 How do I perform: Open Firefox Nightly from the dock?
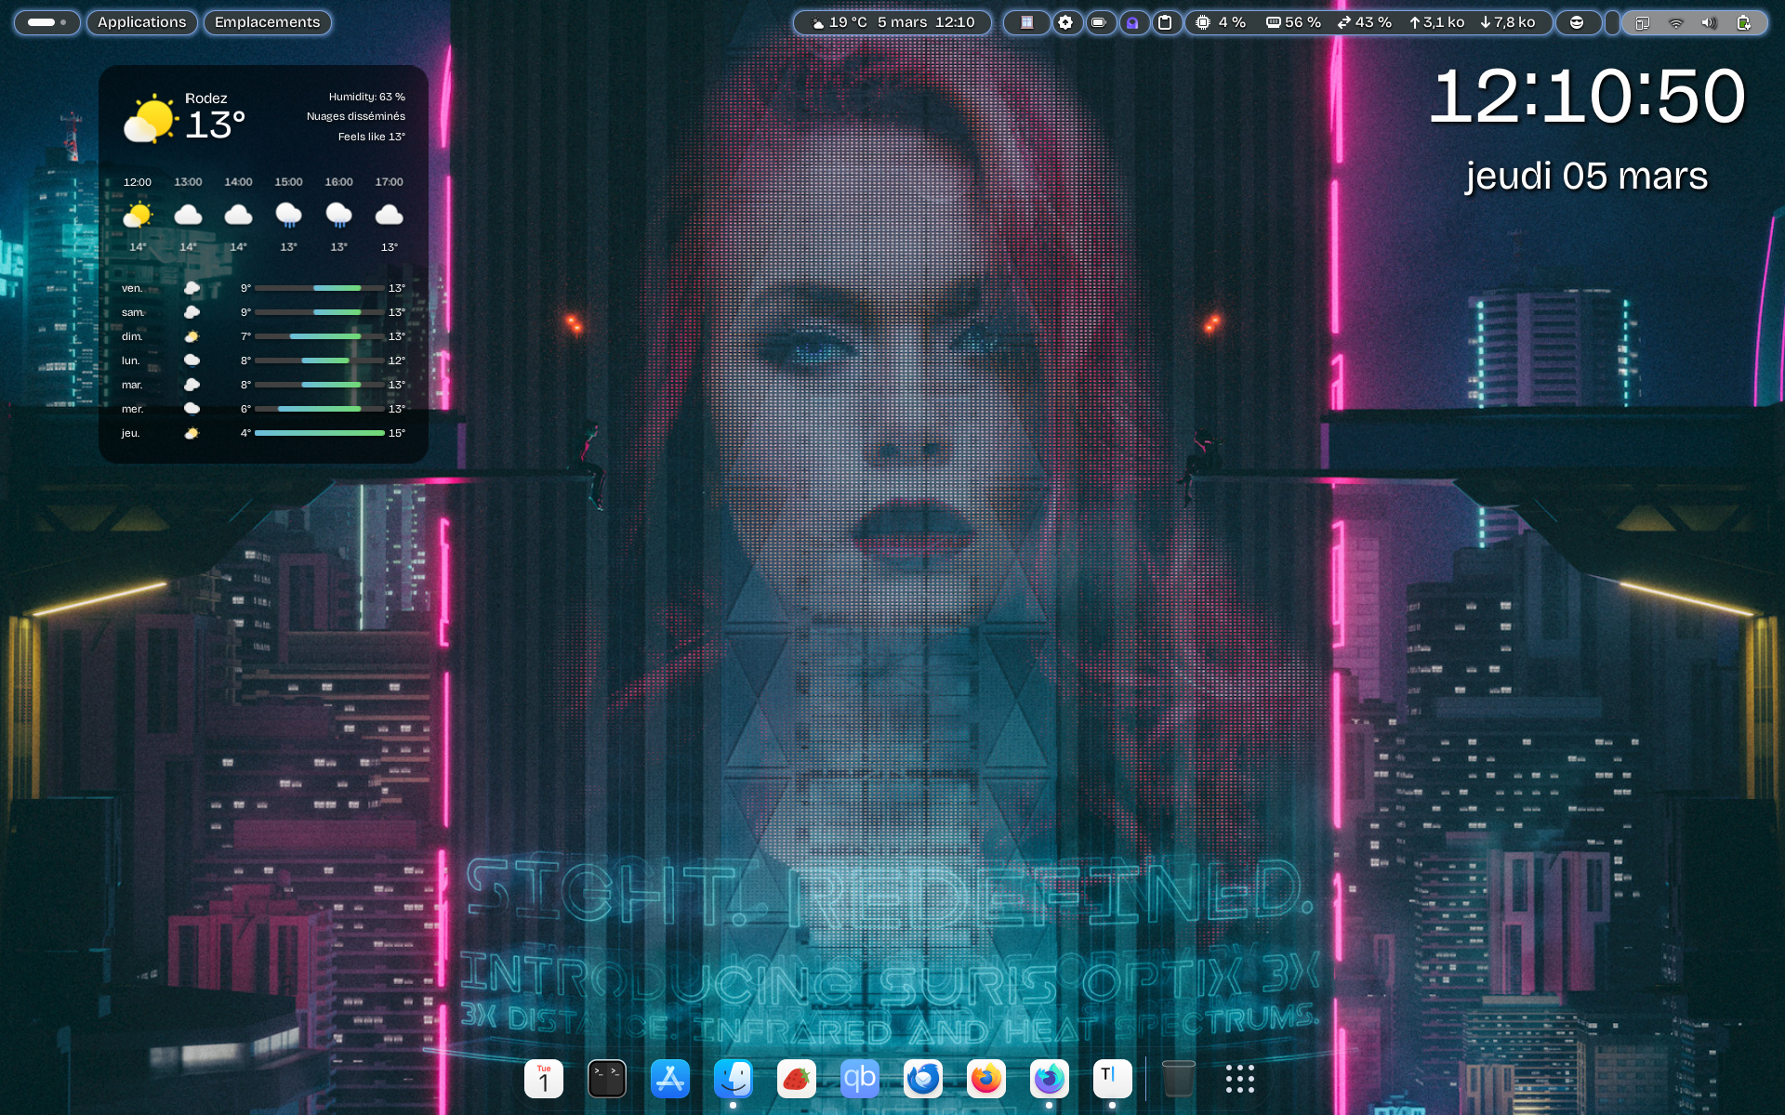1050,1079
